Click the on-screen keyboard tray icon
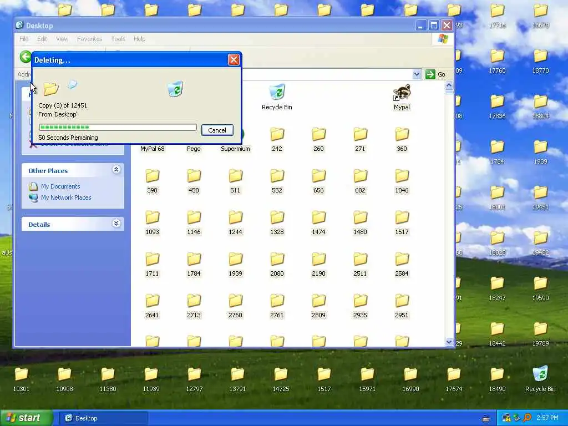Screen dimensions: 568x426 click(x=486, y=419)
